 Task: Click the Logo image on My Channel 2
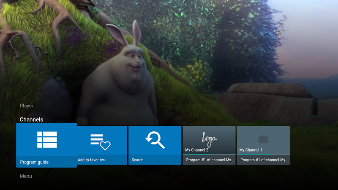[x=209, y=138]
